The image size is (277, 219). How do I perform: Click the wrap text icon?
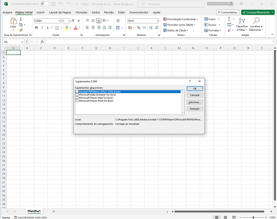coord(118,21)
